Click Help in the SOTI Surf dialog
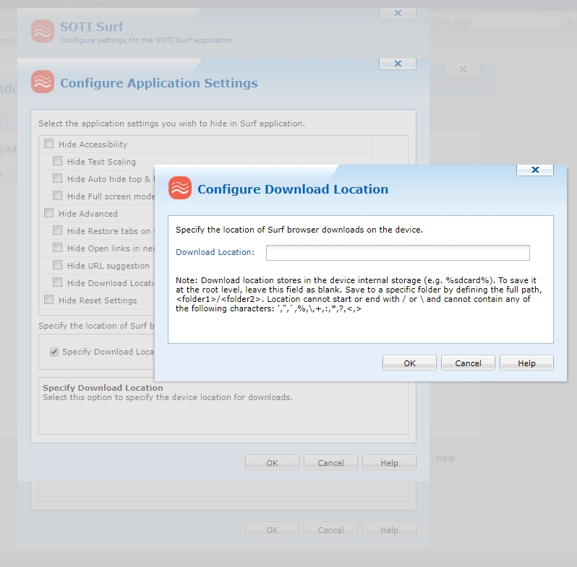The width and height of the screenshot is (577, 567). (x=389, y=530)
